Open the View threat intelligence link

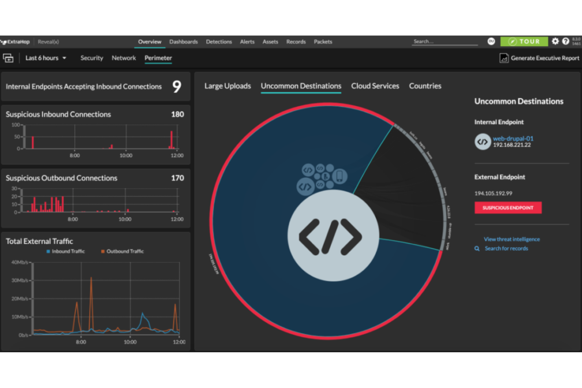click(512, 239)
